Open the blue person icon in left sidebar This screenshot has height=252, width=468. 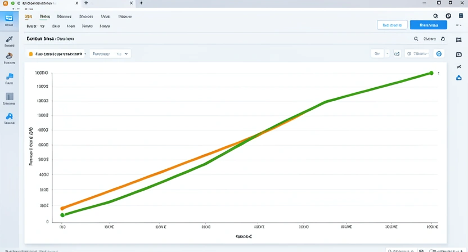(9, 116)
